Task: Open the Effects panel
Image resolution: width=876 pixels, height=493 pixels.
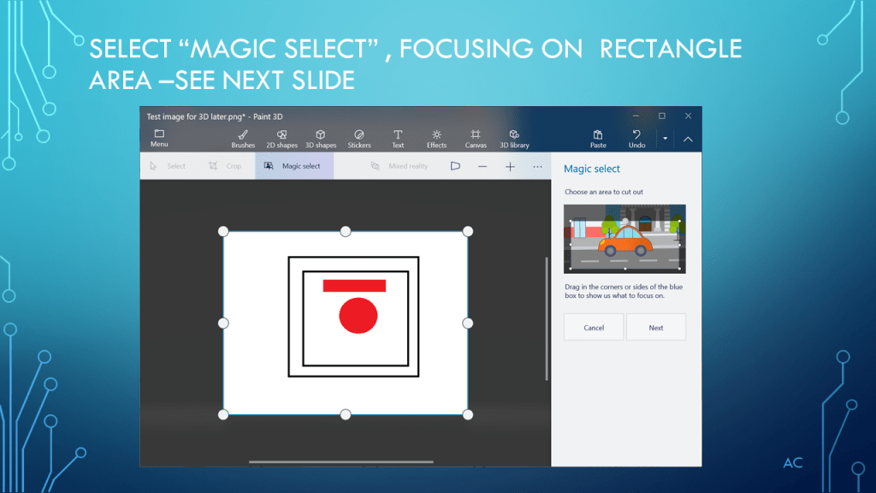Action: 436,139
